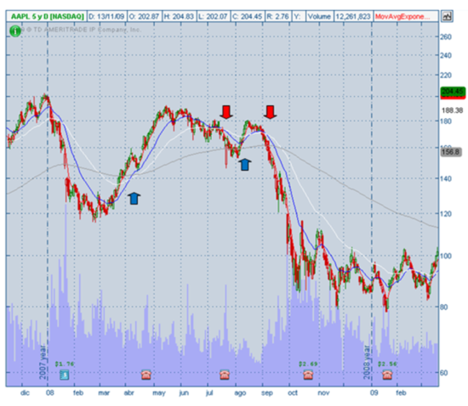Viewport: 468px width, 406px height.
Task: Click the gray 156.8 price tag on axis
Action: click(x=451, y=152)
